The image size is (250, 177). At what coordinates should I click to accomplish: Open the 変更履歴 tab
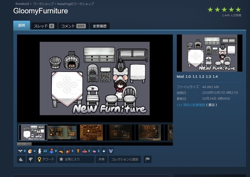point(100,26)
